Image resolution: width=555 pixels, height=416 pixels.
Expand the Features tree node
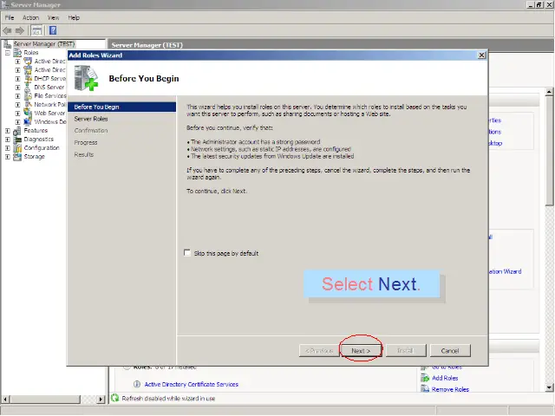[8, 131]
